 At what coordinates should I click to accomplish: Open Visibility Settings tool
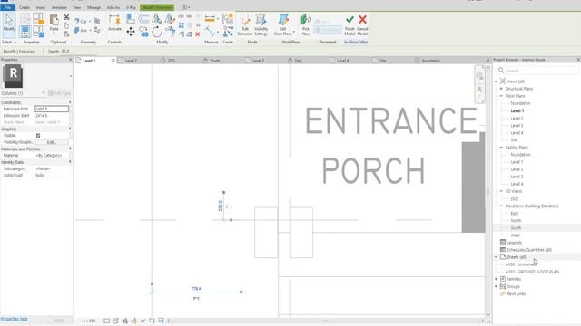261,24
